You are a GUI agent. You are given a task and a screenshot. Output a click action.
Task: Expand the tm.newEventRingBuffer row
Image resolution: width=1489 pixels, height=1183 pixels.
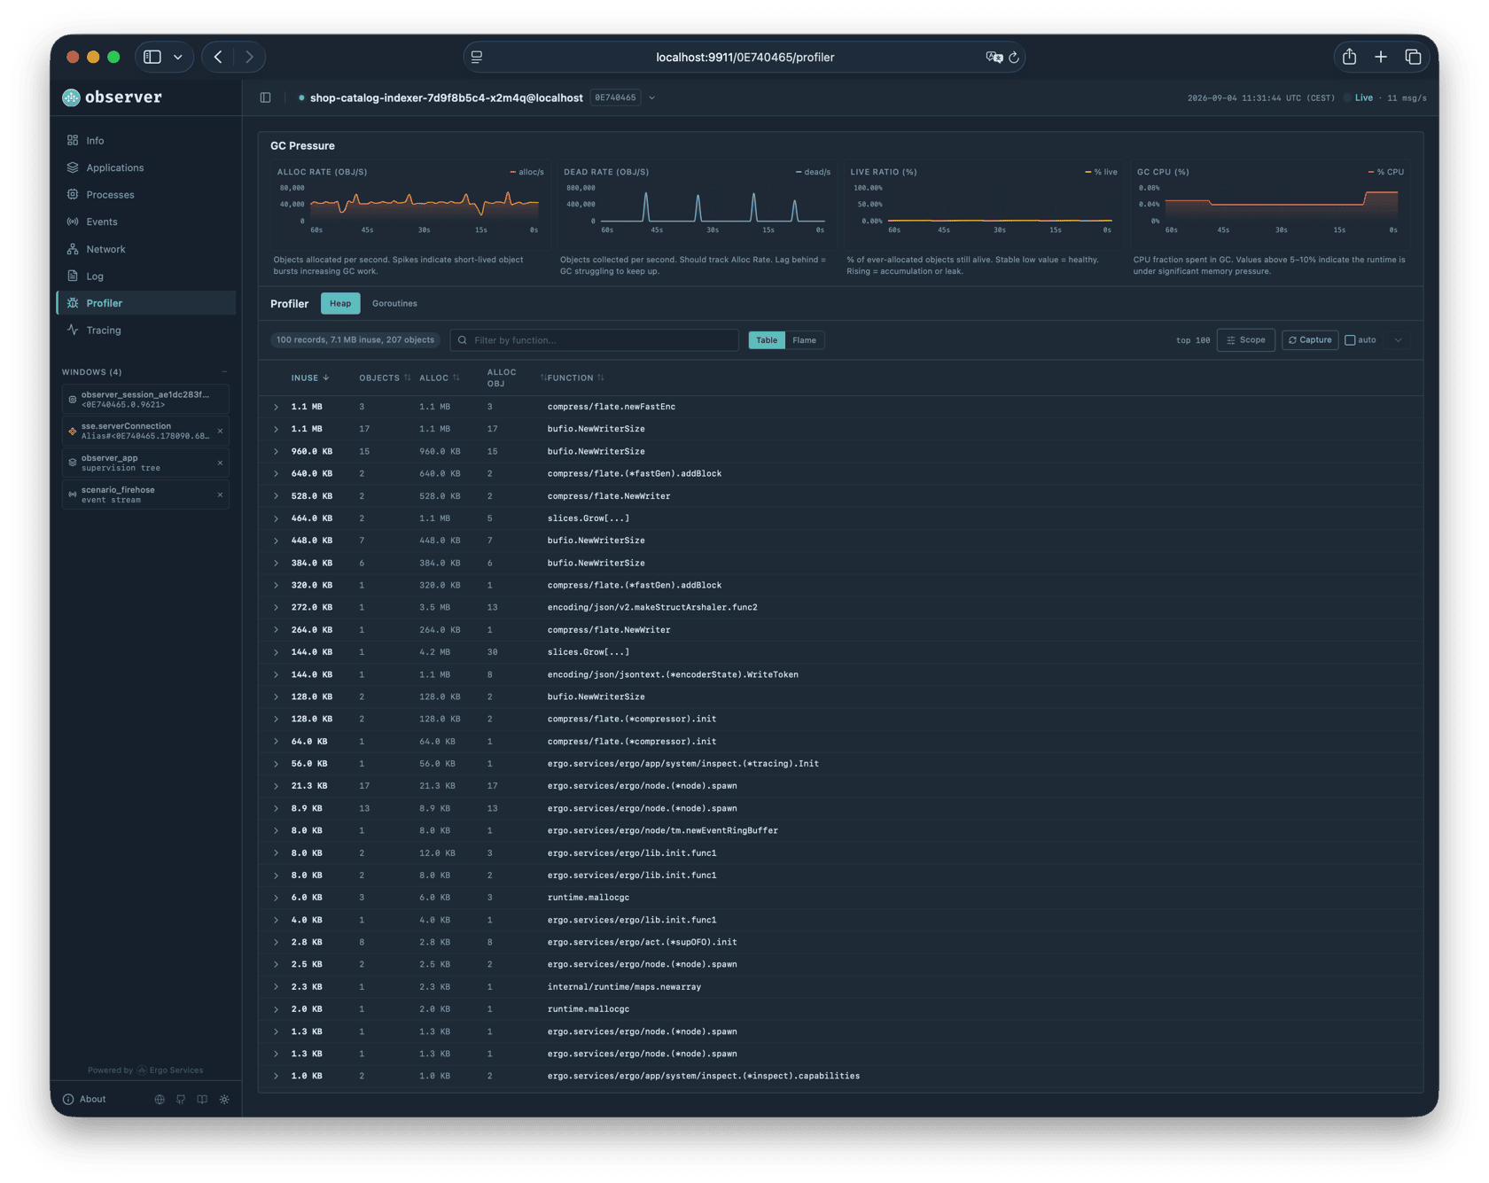click(x=276, y=831)
